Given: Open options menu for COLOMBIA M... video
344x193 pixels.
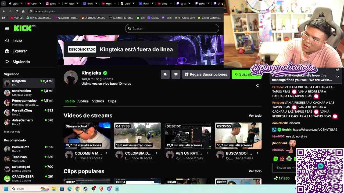Looking at the screenshot, I should pos(106,153).
